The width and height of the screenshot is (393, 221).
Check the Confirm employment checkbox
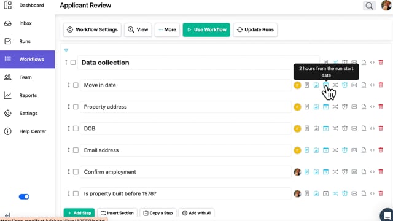click(x=76, y=172)
